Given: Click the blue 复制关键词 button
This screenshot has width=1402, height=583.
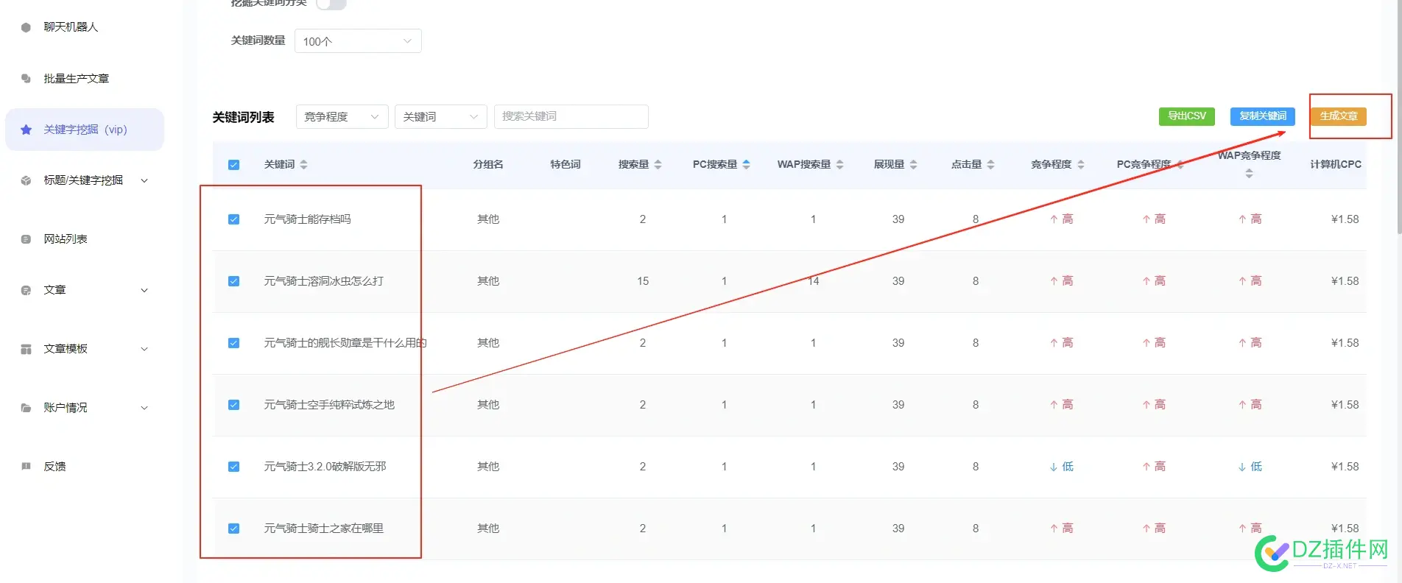Looking at the screenshot, I should point(1262,116).
